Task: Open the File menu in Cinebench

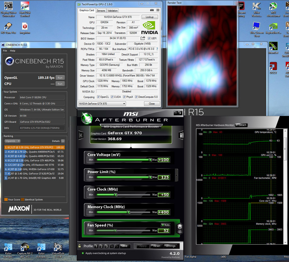Action: point(5,50)
